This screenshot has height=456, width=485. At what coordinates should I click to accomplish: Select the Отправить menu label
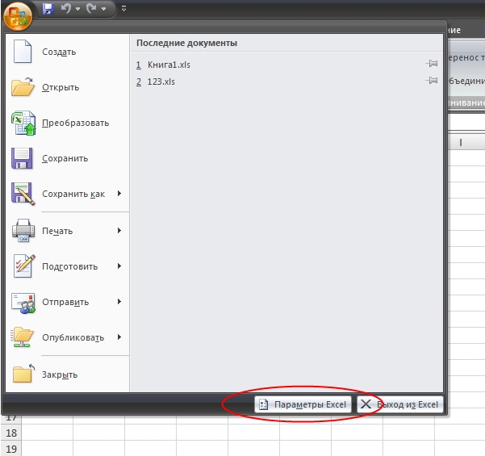pos(65,302)
